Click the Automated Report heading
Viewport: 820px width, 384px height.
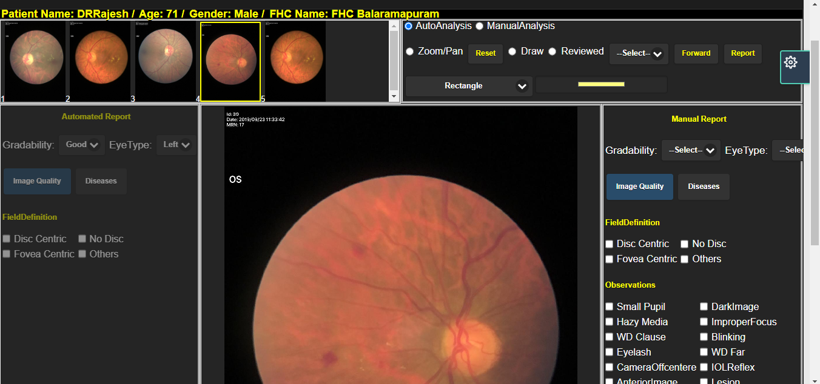click(x=96, y=117)
